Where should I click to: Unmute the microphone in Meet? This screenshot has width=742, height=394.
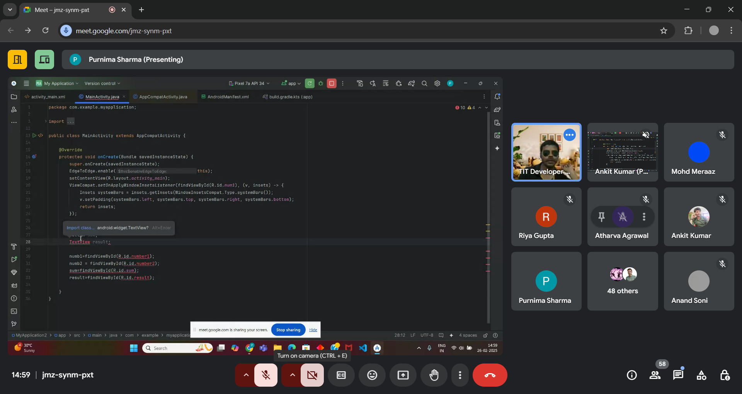pyautogui.click(x=266, y=375)
